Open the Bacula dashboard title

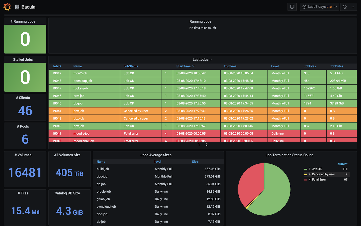point(28,7)
